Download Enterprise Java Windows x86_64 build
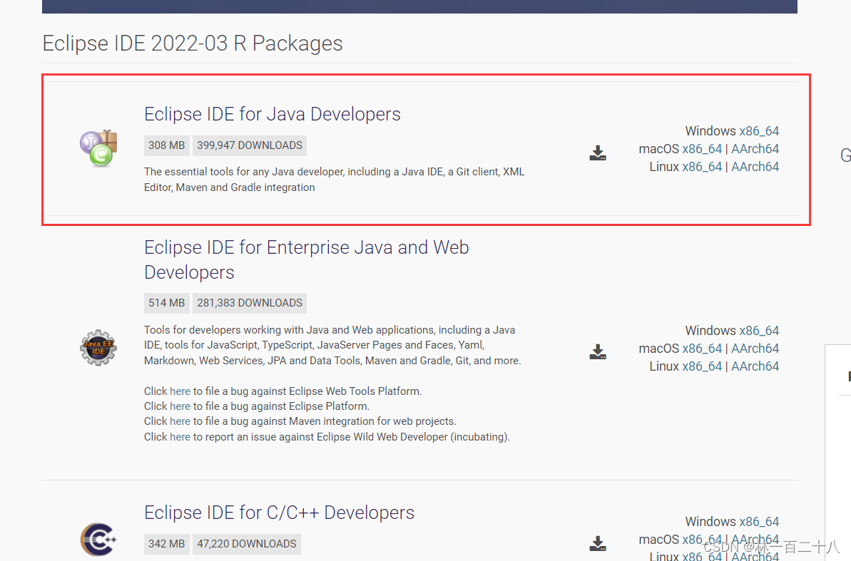 (759, 331)
